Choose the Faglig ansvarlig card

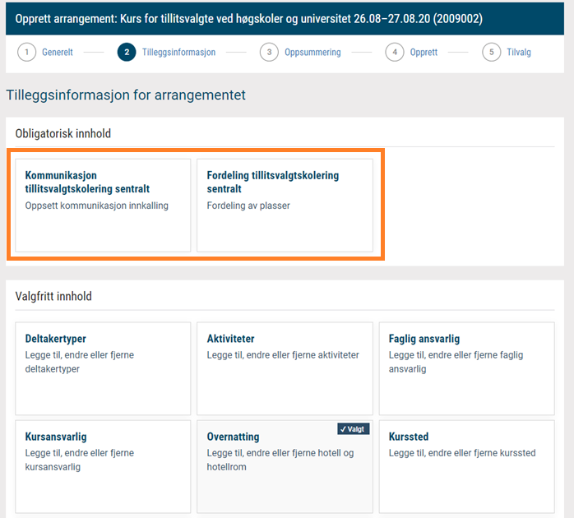[467, 368]
